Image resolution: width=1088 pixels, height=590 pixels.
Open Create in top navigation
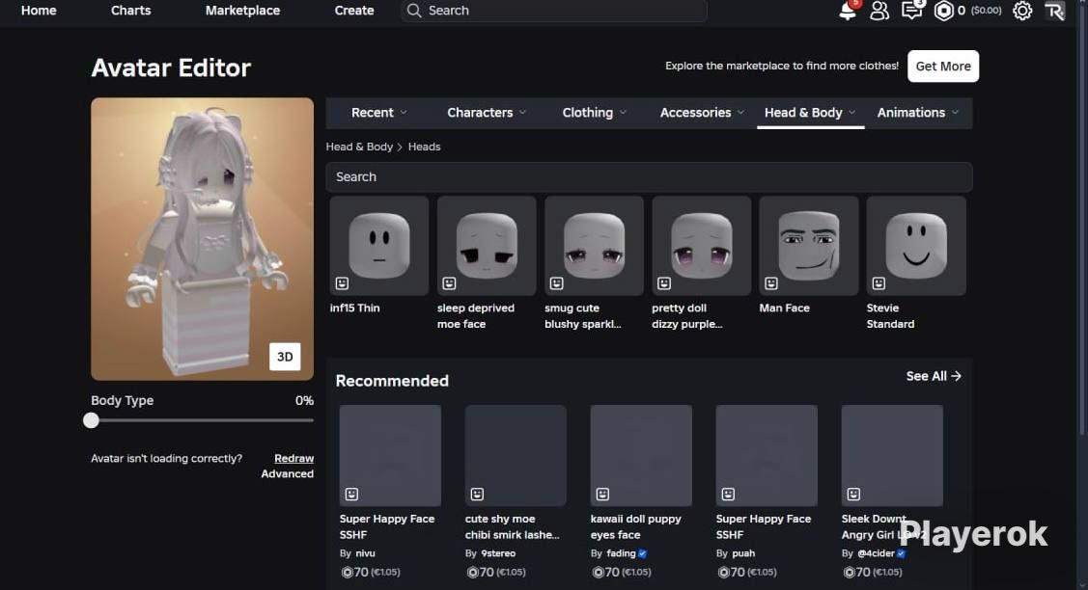[x=354, y=11]
